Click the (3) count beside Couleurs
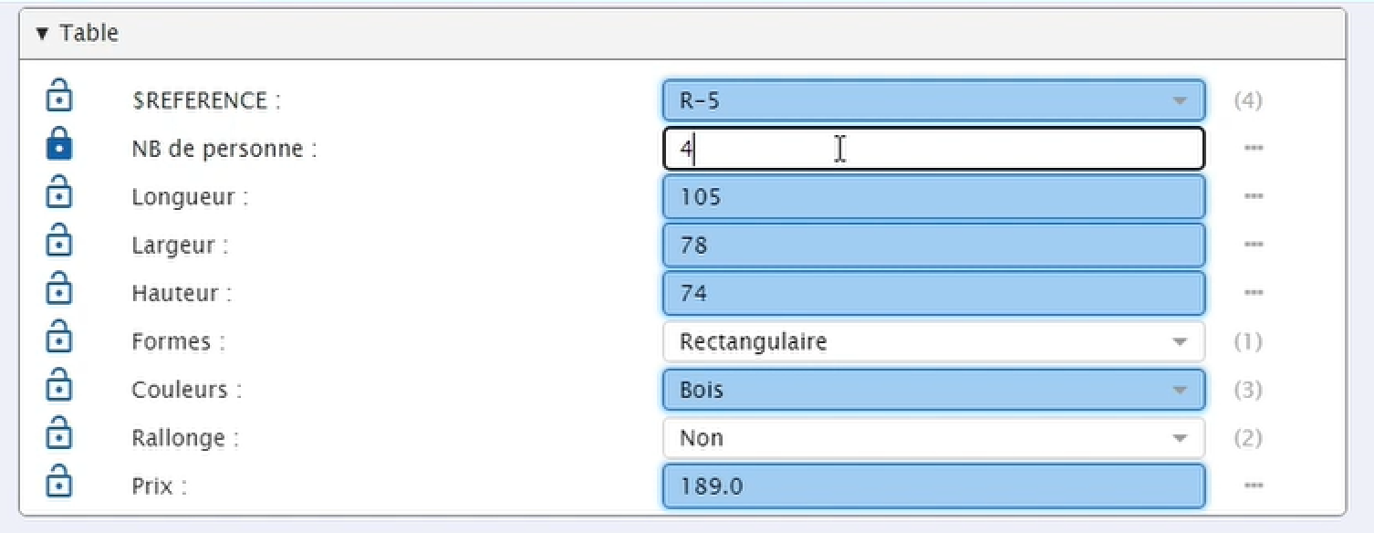 (1248, 391)
